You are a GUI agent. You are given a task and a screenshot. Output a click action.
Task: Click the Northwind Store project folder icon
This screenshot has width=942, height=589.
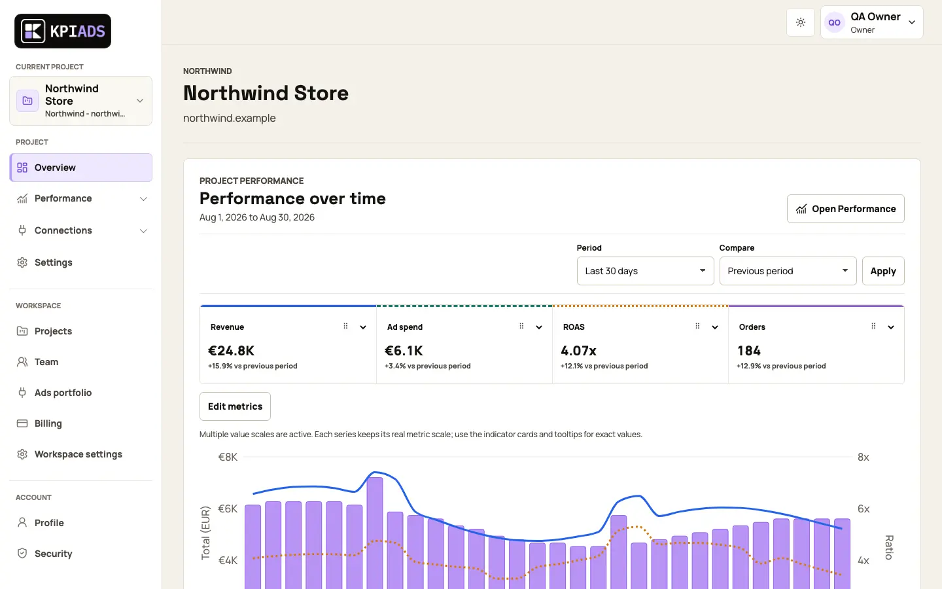pyautogui.click(x=27, y=101)
